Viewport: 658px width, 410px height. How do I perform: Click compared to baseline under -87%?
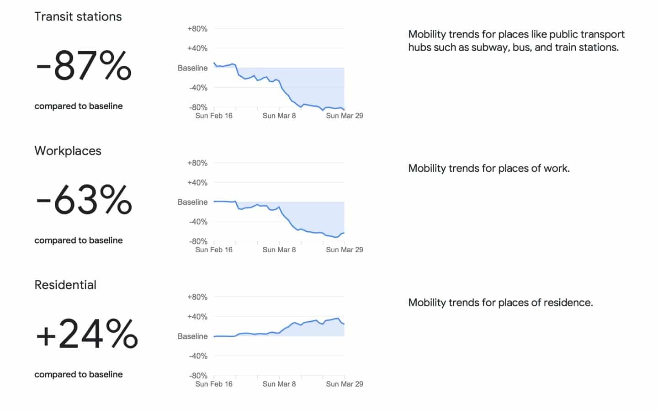coord(79,106)
